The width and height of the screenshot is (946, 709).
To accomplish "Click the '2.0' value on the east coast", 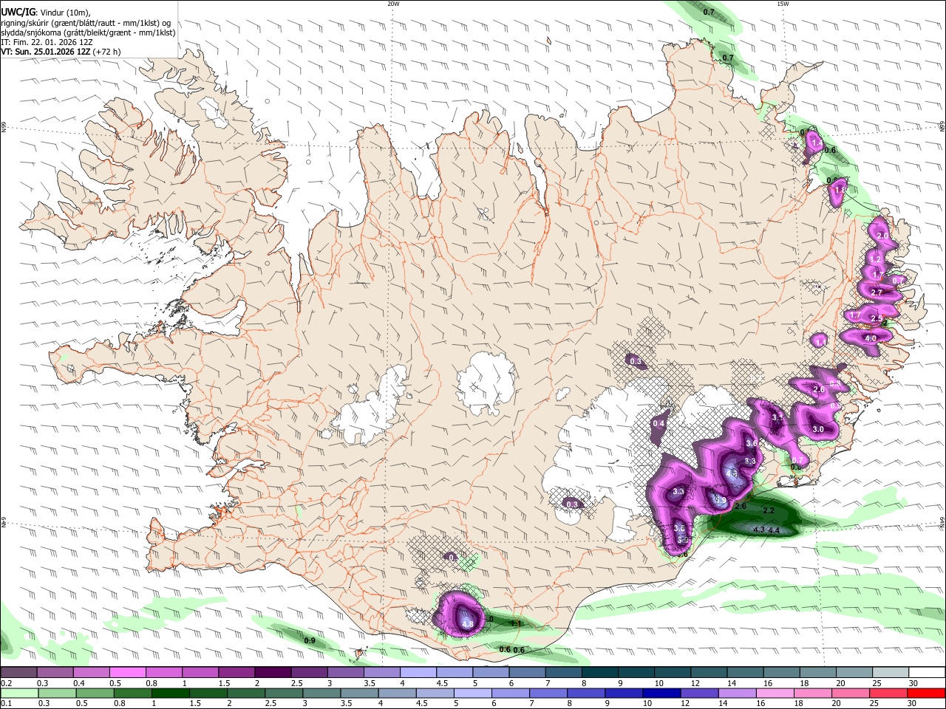I will coord(882,236).
